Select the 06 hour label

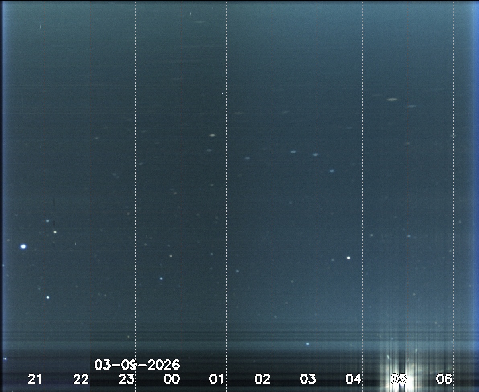click(x=444, y=379)
